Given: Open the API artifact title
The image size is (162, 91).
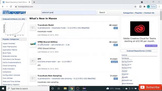Looking at the screenshot, I should (39, 59).
